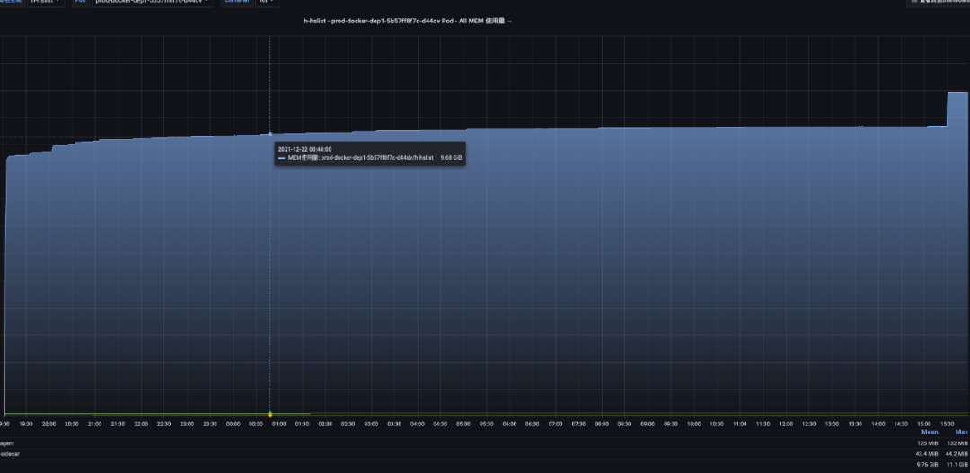Sort the legend by the Max column
The width and height of the screenshot is (970, 473).
961,433
